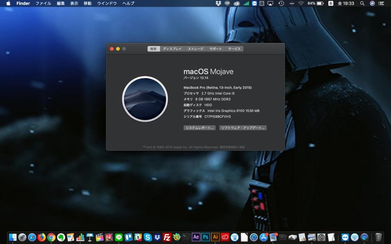Open LINE from the Dock
This screenshot has height=244, width=391.
(119, 237)
